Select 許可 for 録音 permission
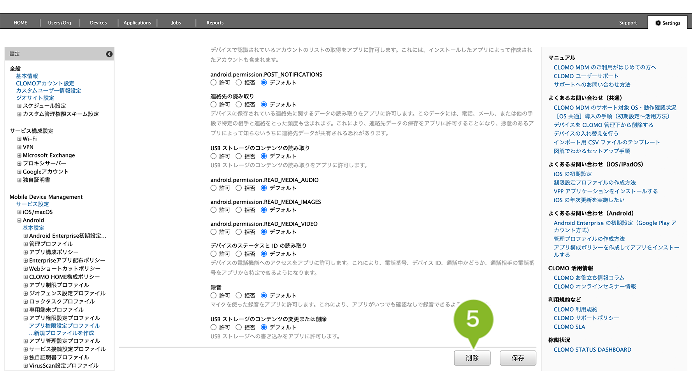Image resolution: width=692 pixels, height=389 pixels. coord(214,296)
